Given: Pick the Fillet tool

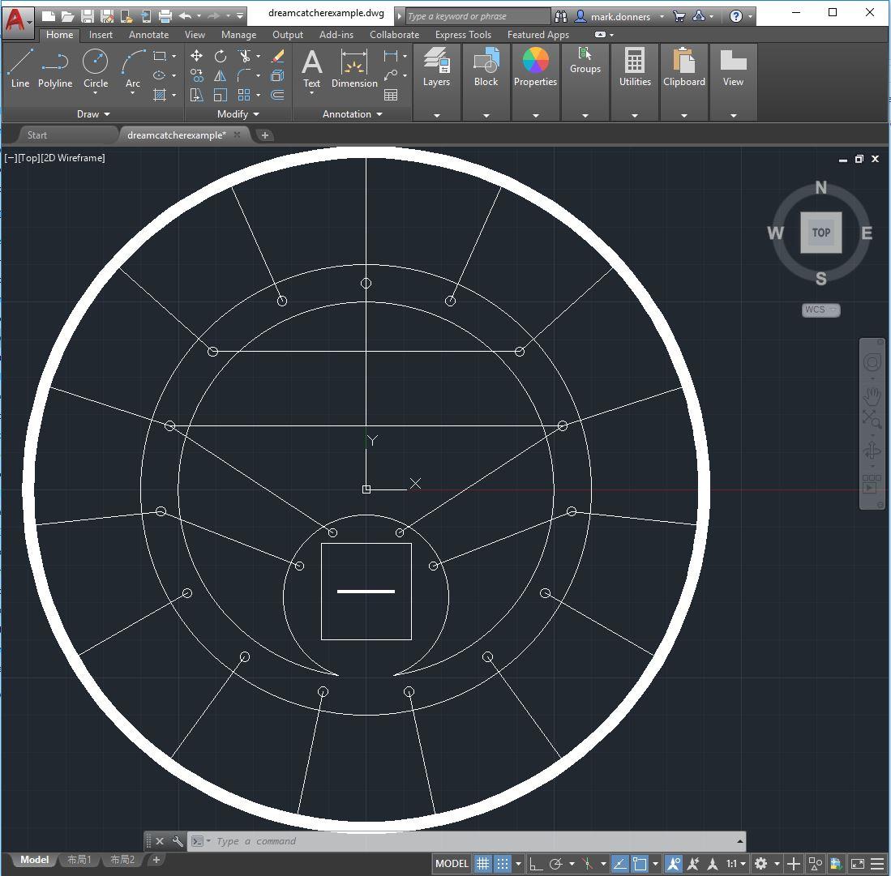Looking at the screenshot, I should click(x=244, y=75).
